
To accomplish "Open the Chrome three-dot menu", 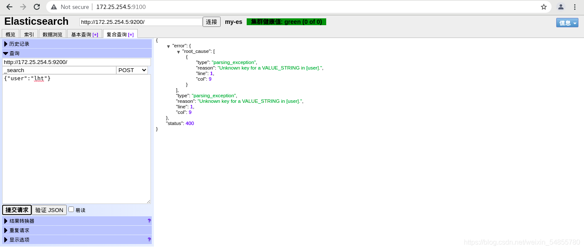I will pyautogui.click(x=575, y=7).
